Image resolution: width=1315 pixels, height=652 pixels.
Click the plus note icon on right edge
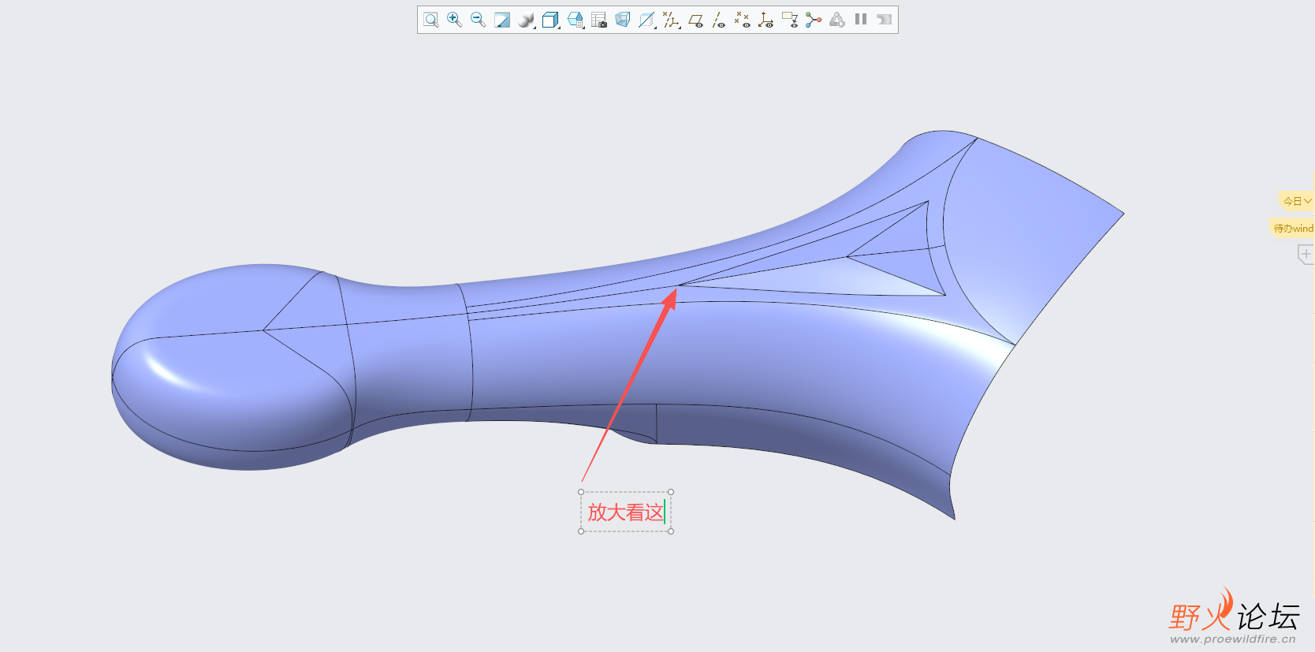1306,254
